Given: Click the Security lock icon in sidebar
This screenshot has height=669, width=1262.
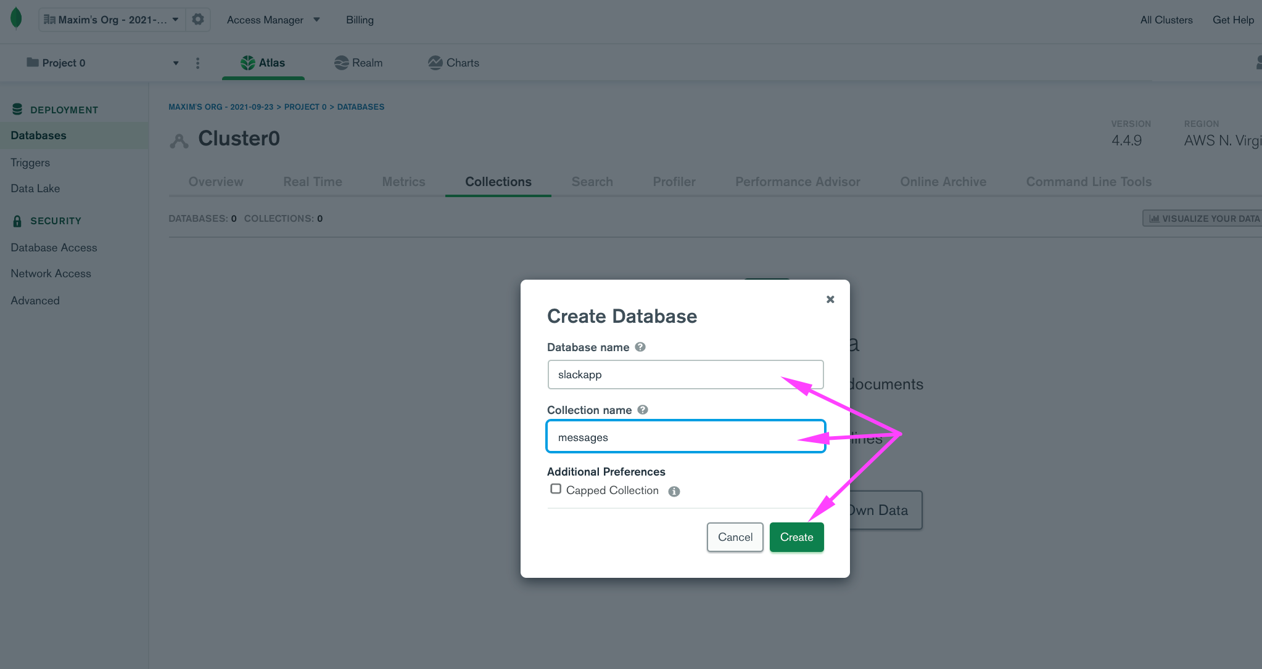Looking at the screenshot, I should point(17,220).
